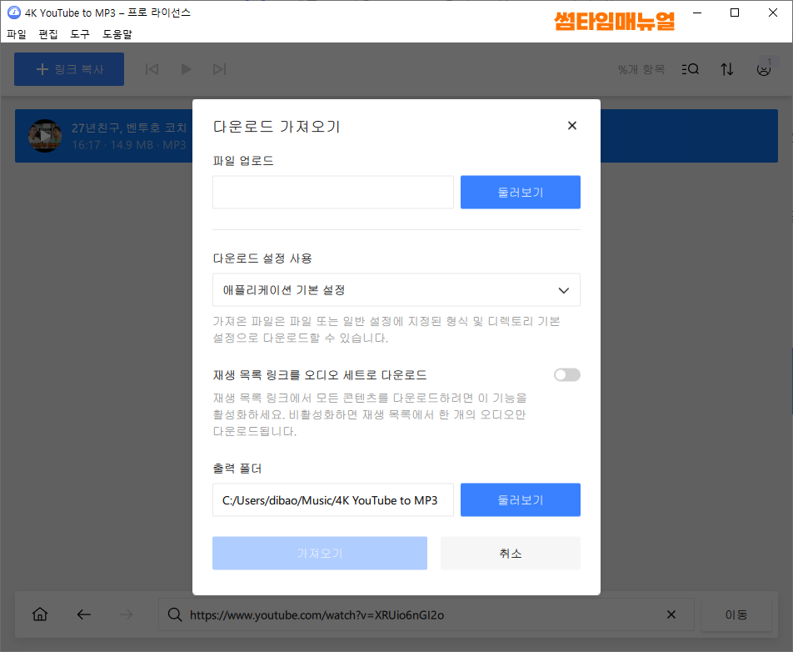This screenshot has height=652, width=793.
Task: Click the 4K YouTube to MP3 app icon
Action: pyautogui.click(x=14, y=13)
